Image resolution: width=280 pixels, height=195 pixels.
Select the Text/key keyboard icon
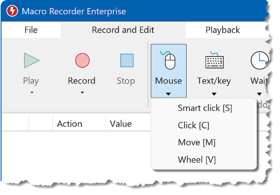214,60
